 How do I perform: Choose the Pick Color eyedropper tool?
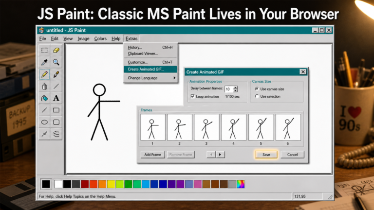click(44, 62)
